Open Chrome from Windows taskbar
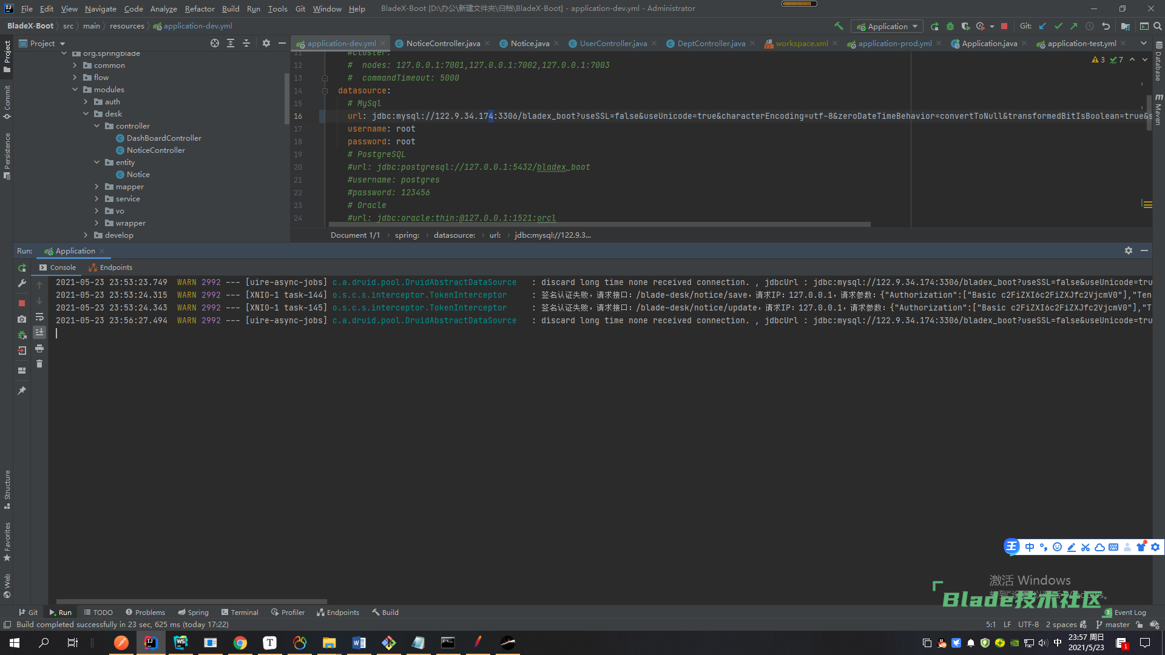The height and width of the screenshot is (655, 1165). 240,642
